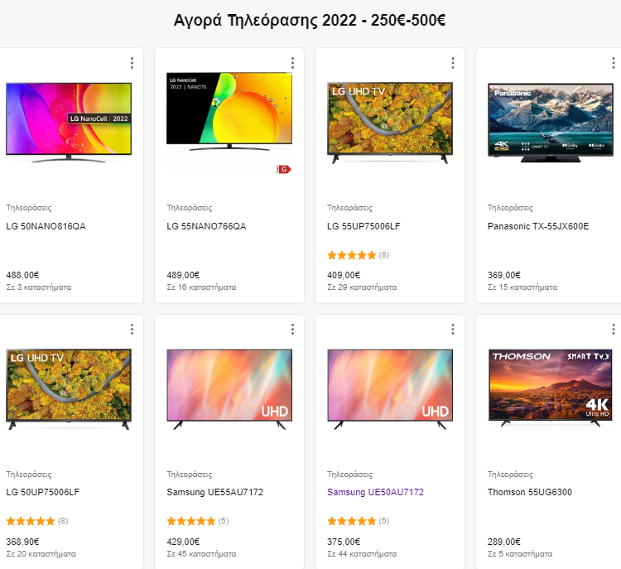The width and height of the screenshot is (621, 569).
Task: Click the Panasonic TX-55JX600E TV image
Action: [x=551, y=123]
